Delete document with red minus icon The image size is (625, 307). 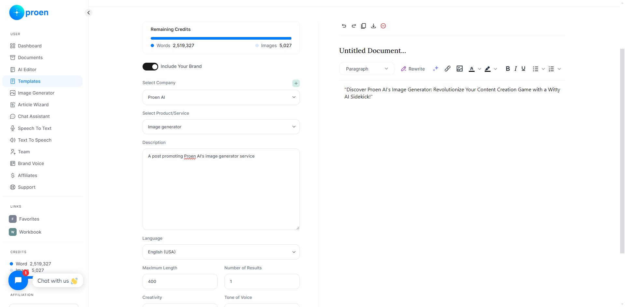coord(383,26)
